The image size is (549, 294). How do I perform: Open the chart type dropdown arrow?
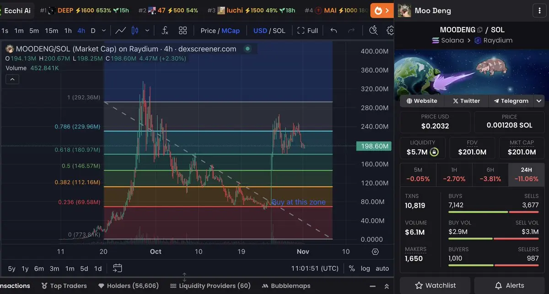point(147,31)
